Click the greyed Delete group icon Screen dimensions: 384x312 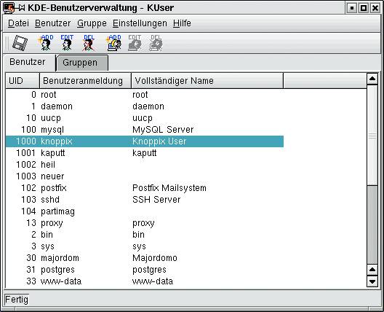click(x=156, y=43)
